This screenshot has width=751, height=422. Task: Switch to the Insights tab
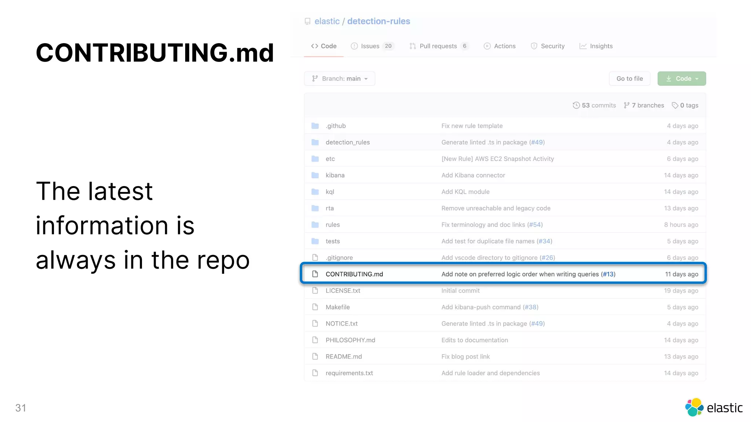tap(596, 46)
